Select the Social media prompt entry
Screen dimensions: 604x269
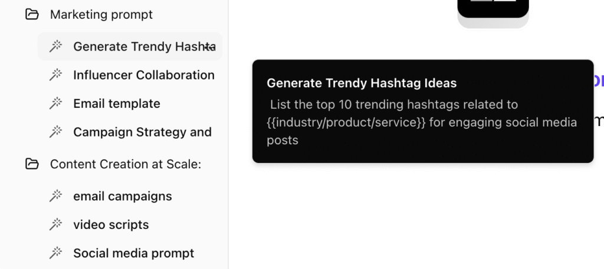click(134, 253)
